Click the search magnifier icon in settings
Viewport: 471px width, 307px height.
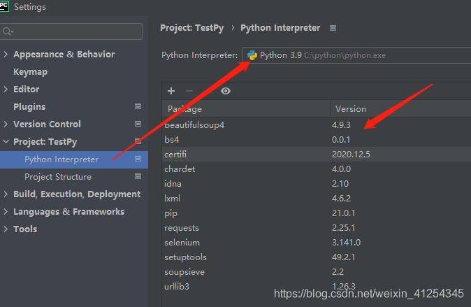pyautogui.click(x=7, y=31)
